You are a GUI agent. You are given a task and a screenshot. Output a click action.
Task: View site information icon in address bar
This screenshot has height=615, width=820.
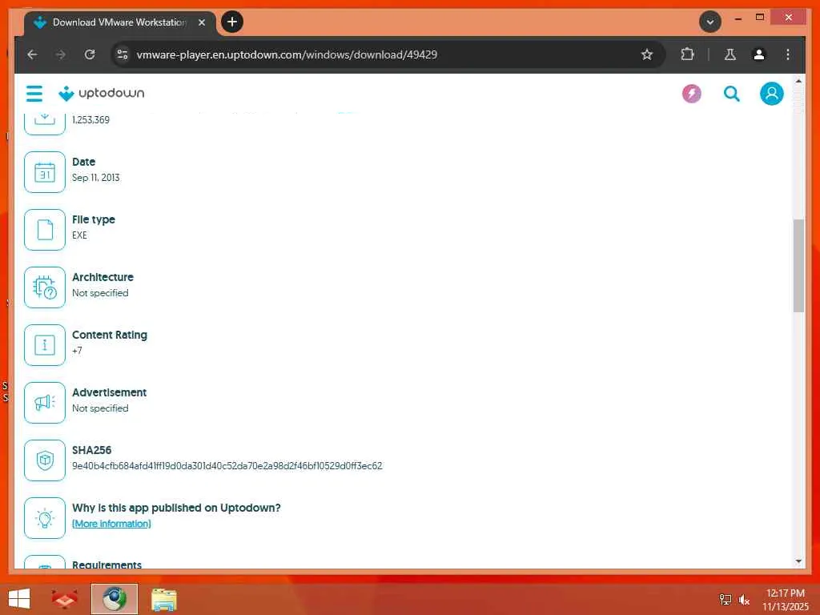(x=123, y=54)
